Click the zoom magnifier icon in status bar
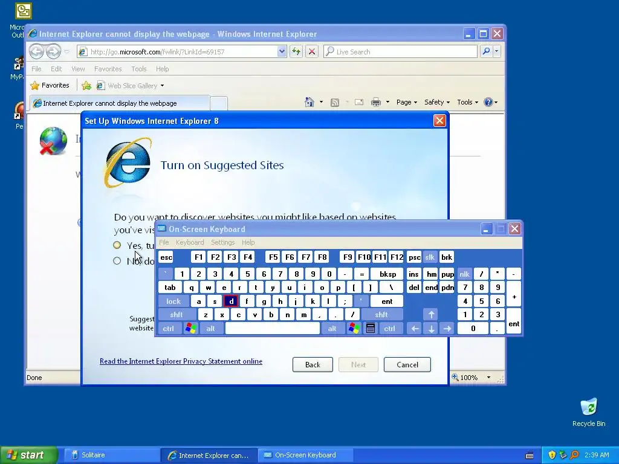619x464 pixels. pyautogui.click(x=455, y=377)
